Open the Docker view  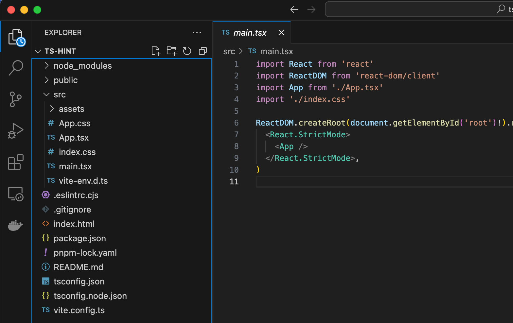tap(16, 225)
